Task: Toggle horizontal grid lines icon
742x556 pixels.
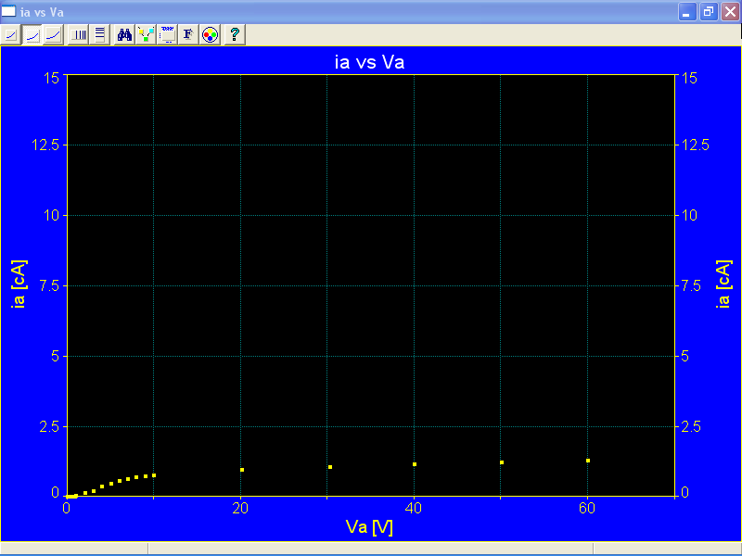Action: point(99,35)
